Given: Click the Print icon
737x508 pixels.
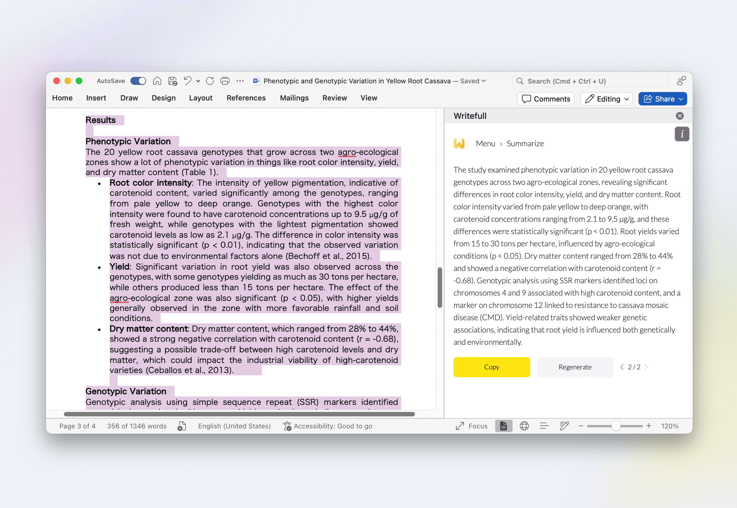Looking at the screenshot, I should [225, 81].
